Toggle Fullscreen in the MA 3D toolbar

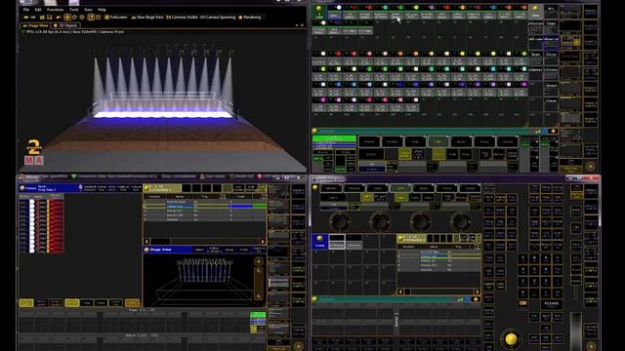115,18
